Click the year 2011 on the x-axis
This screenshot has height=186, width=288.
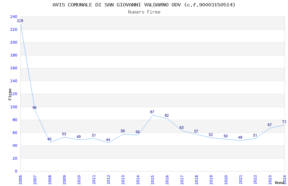[x=94, y=180]
